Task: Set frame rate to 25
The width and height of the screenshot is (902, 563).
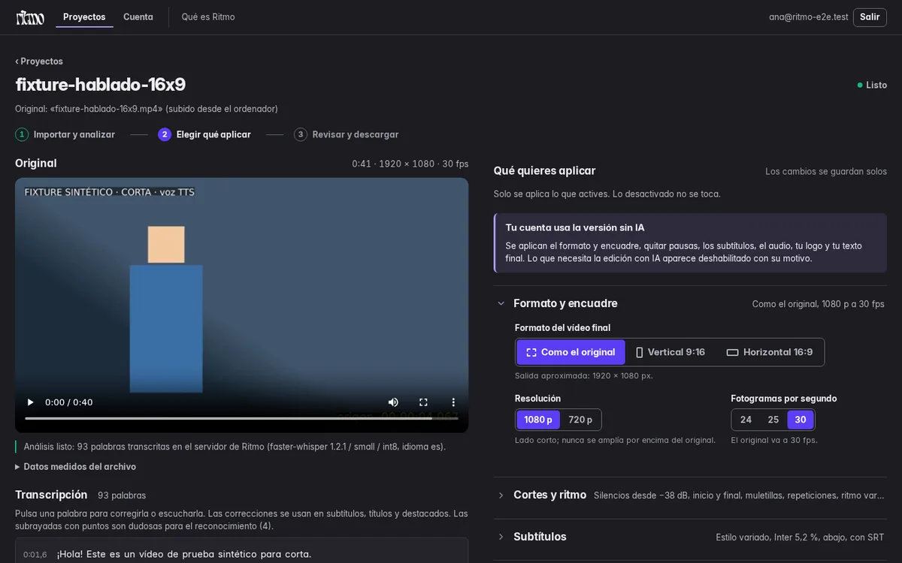Action: click(x=773, y=420)
